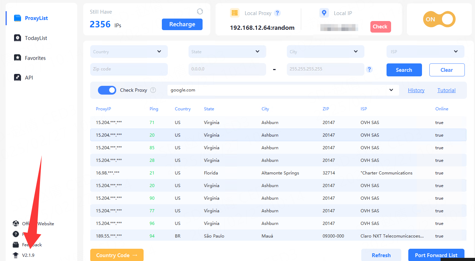Click the Charter Communications ISP cell

click(x=387, y=173)
